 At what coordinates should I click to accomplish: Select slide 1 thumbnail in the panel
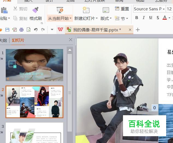pos(34,65)
